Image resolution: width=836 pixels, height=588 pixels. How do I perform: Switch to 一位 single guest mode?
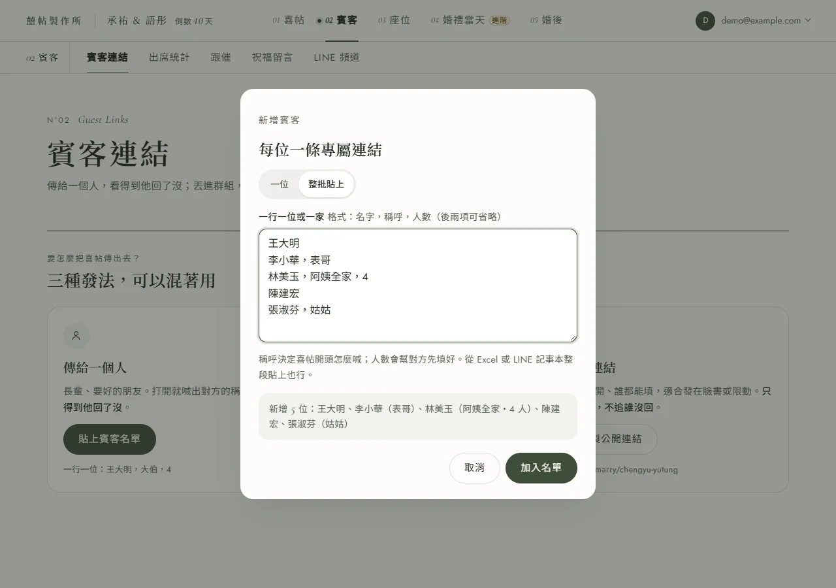pyautogui.click(x=280, y=184)
